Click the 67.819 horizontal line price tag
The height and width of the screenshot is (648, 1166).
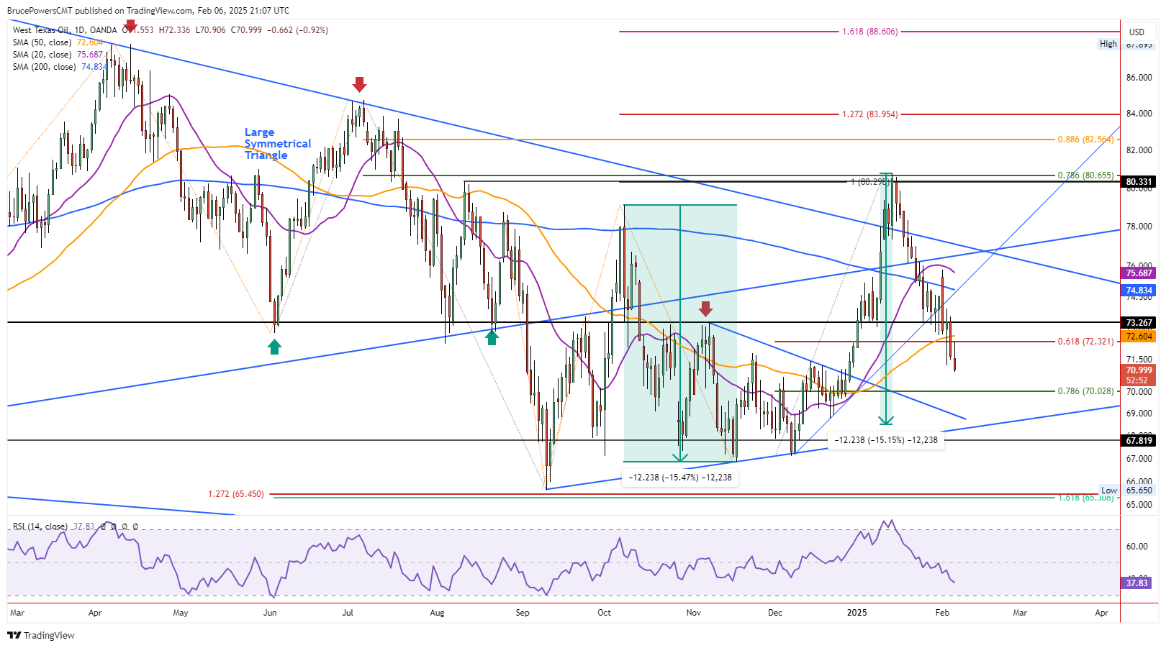tap(1139, 441)
